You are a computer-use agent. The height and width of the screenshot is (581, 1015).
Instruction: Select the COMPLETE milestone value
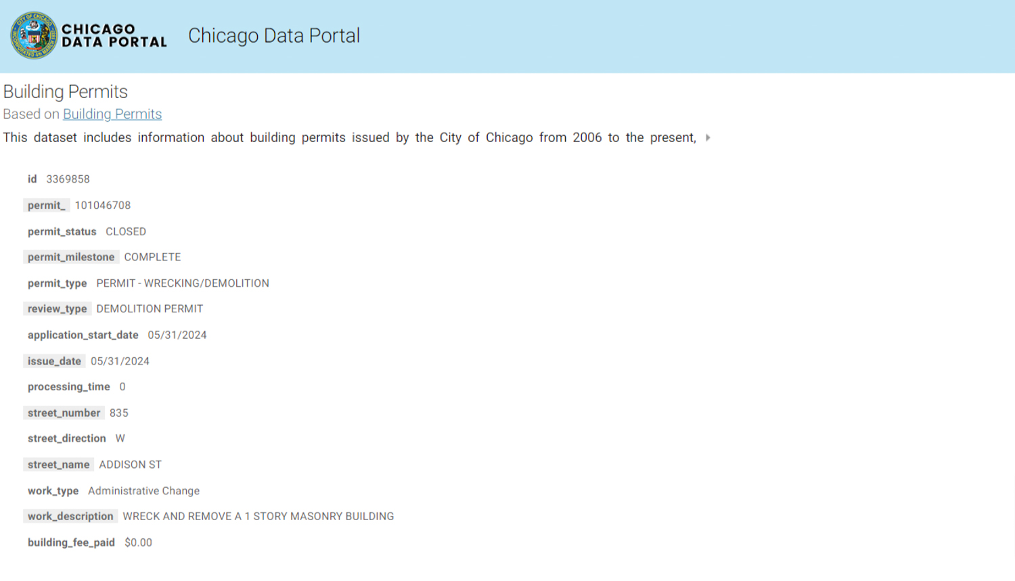[x=152, y=257]
